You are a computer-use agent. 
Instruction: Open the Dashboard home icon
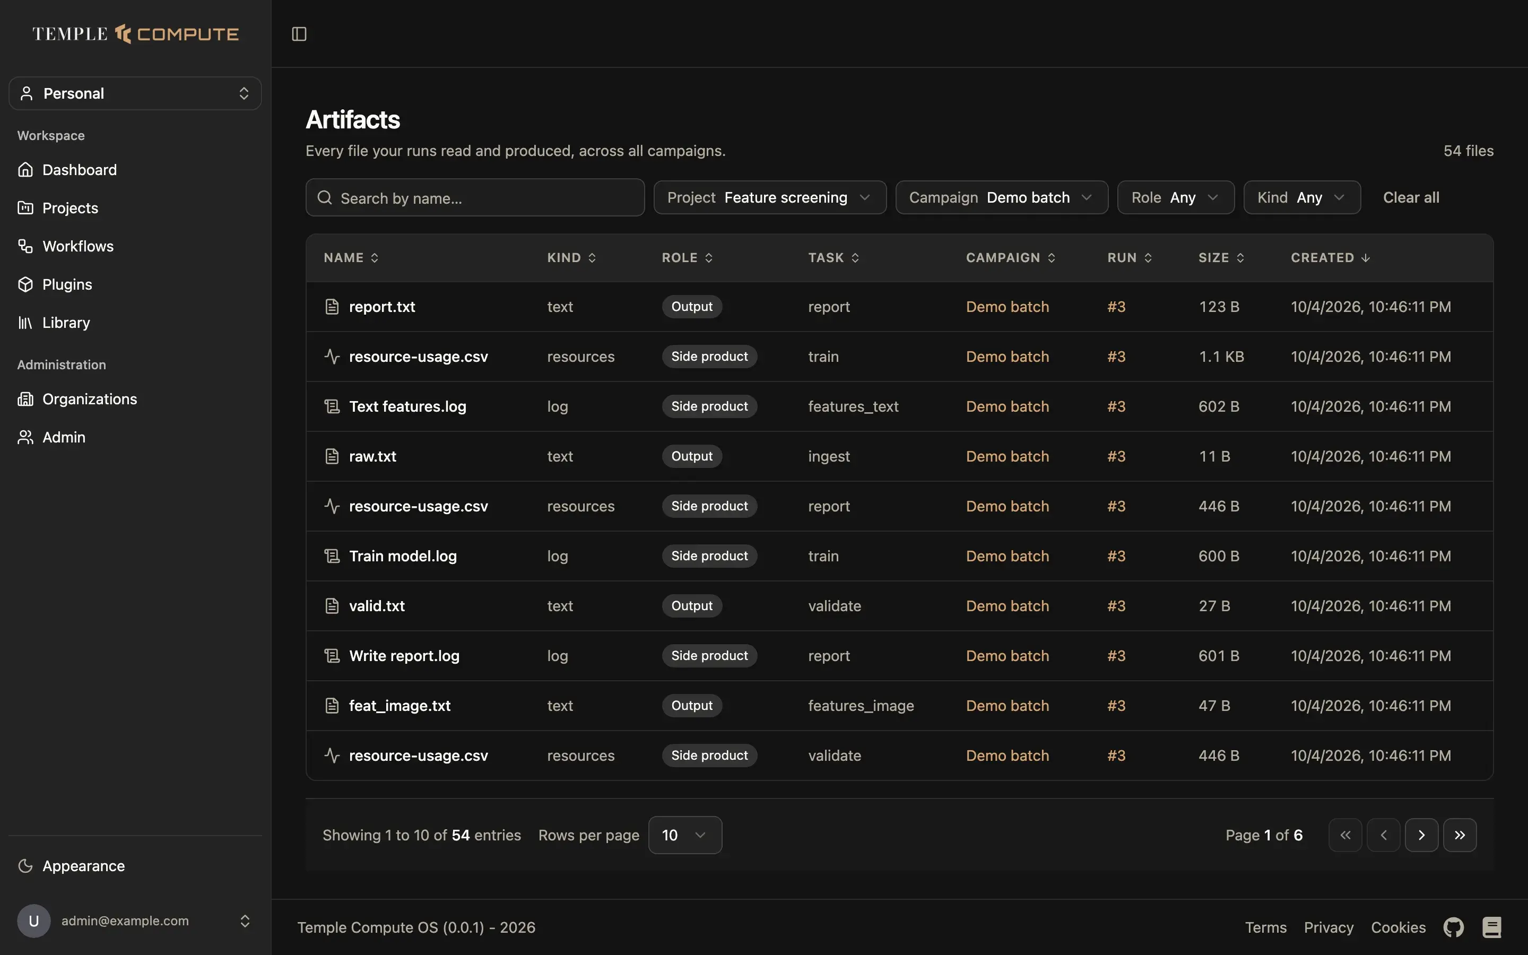[x=25, y=170]
